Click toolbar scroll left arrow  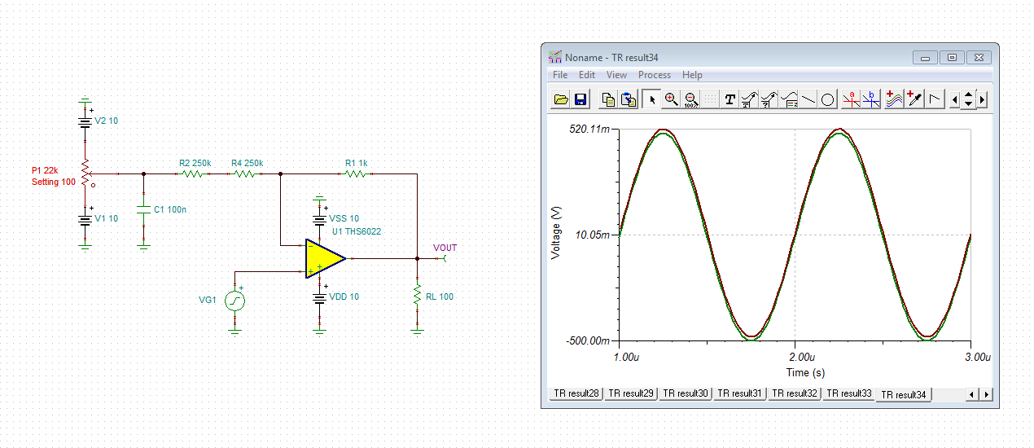[954, 99]
